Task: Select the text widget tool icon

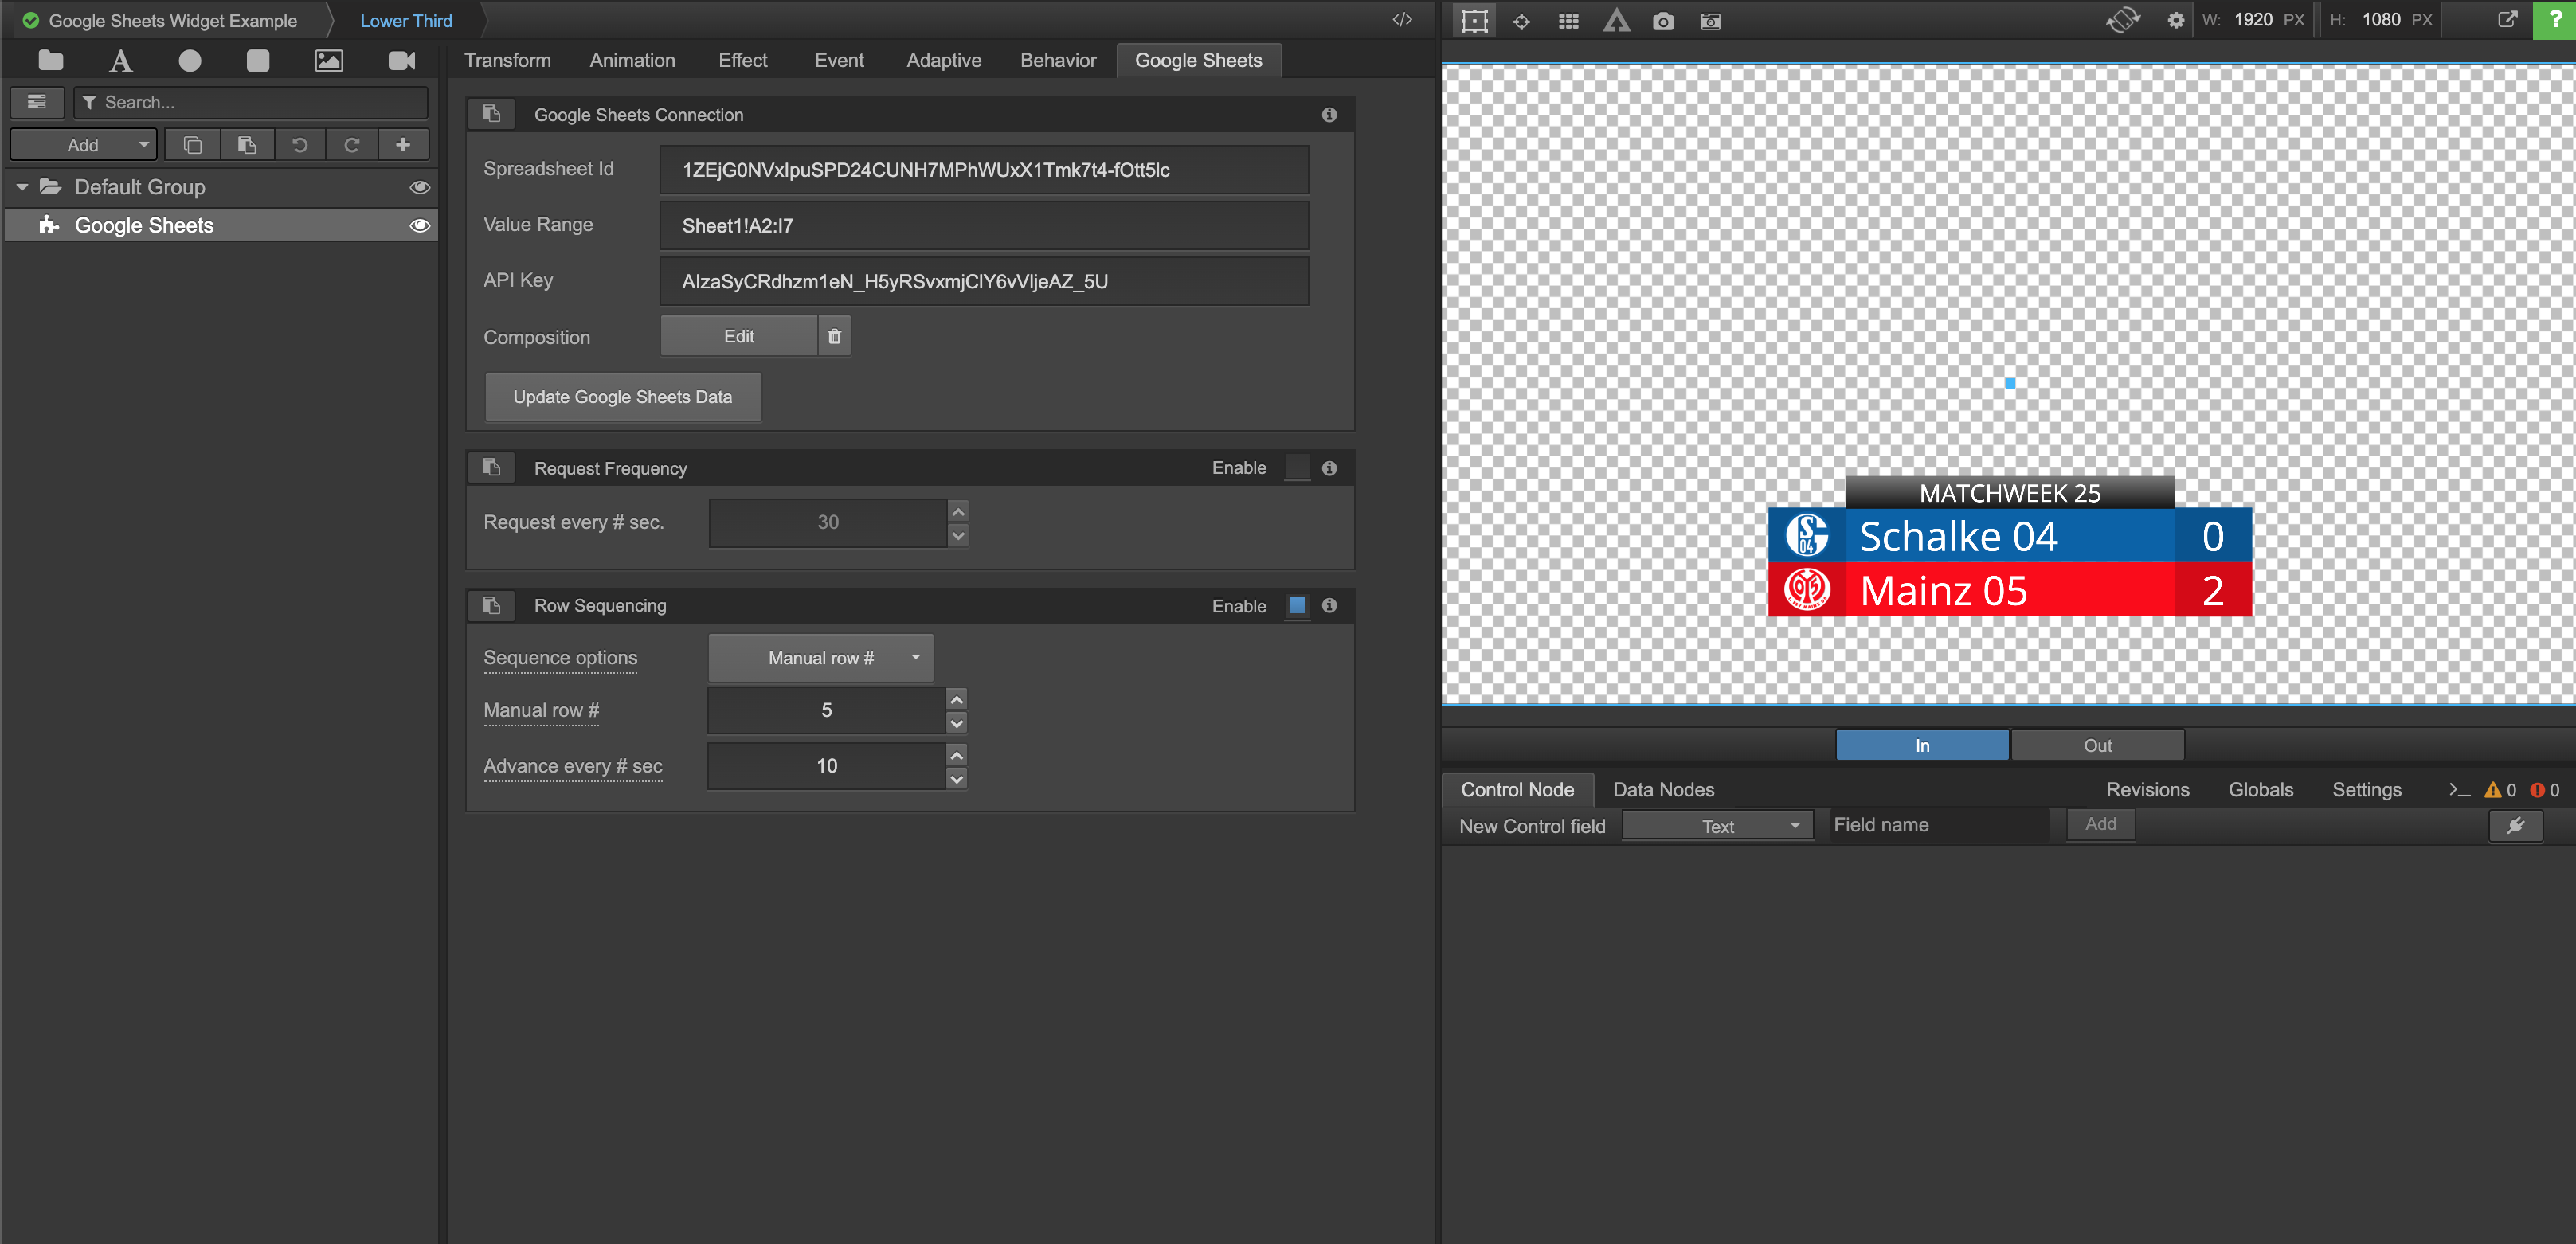Action: coord(120,61)
